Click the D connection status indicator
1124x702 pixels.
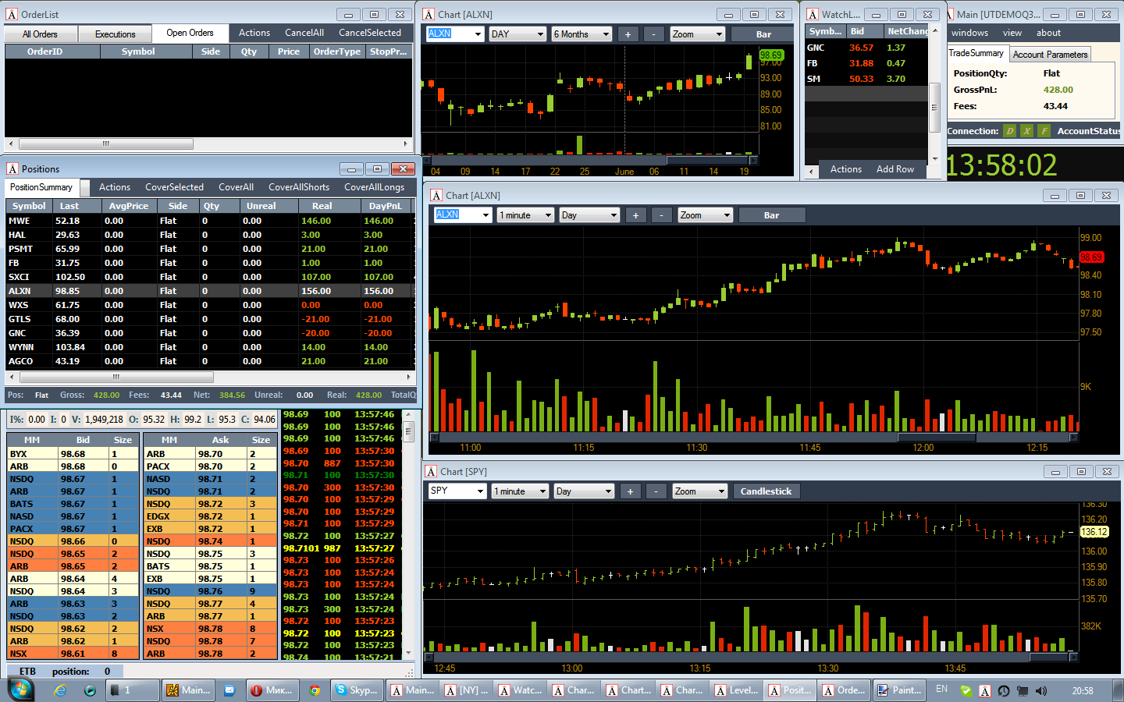(x=1010, y=131)
